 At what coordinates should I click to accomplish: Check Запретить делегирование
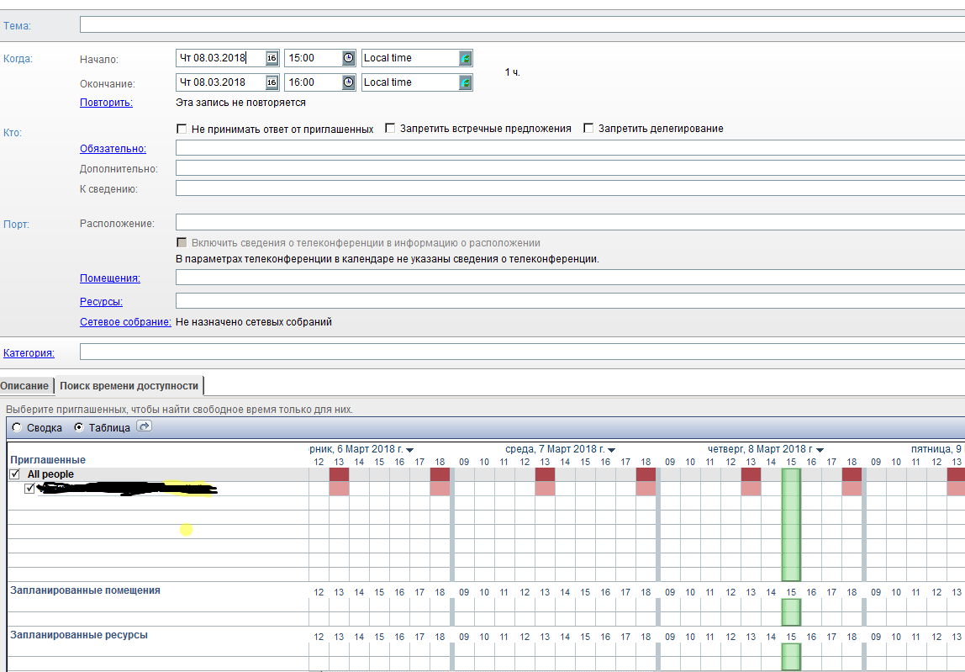click(x=588, y=128)
